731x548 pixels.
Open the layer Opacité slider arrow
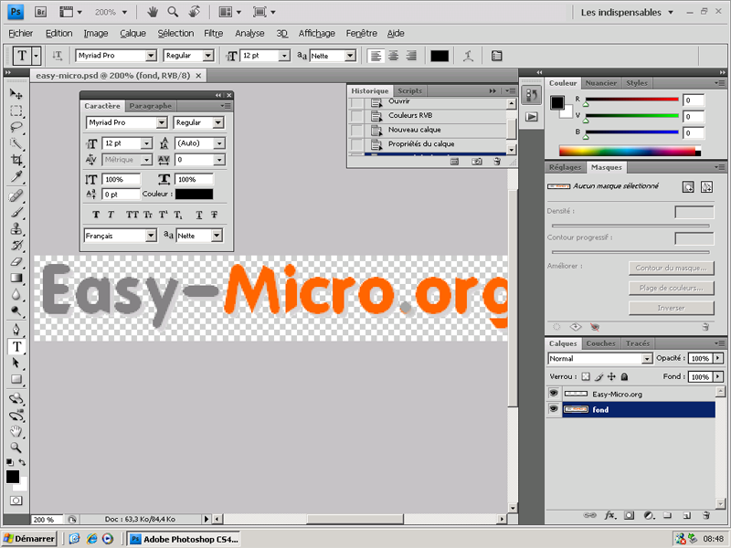(x=718, y=358)
